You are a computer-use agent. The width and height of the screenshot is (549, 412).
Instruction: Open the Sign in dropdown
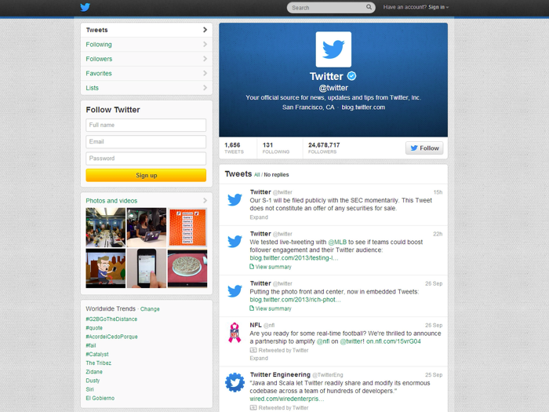point(438,7)
